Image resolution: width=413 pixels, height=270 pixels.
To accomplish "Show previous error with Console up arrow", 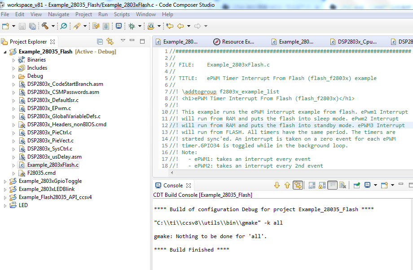I will click(x=287, y=186).
